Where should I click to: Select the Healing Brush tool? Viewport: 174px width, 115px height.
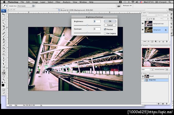(x=3, y=33)
